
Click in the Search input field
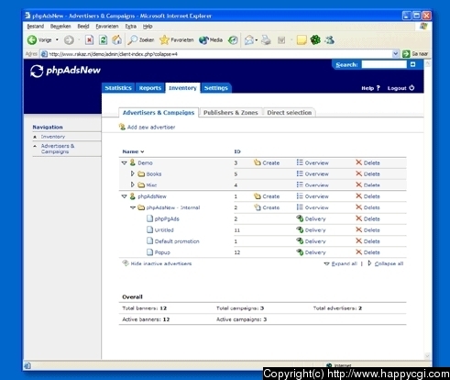click(384, 64)
